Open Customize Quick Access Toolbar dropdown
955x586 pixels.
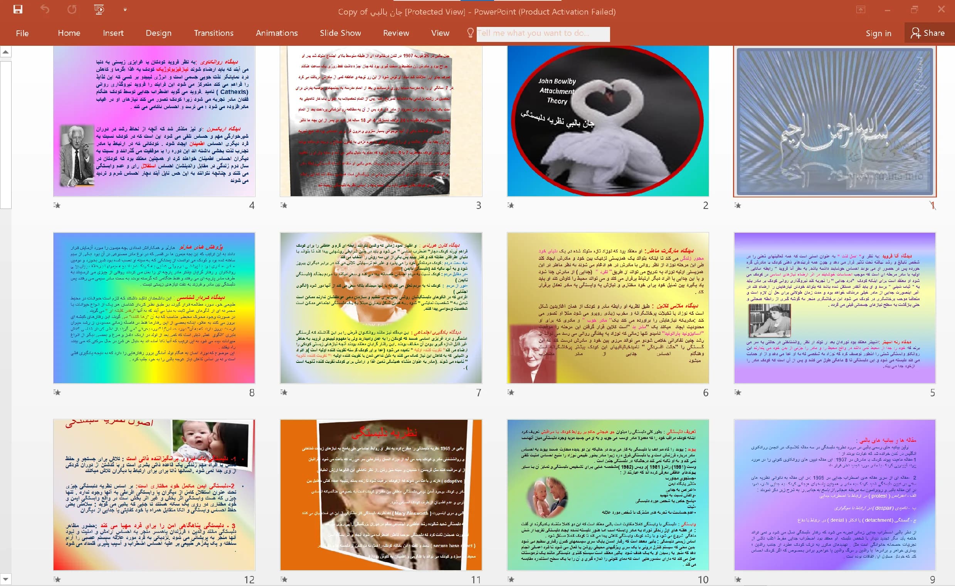click(125, 10)
